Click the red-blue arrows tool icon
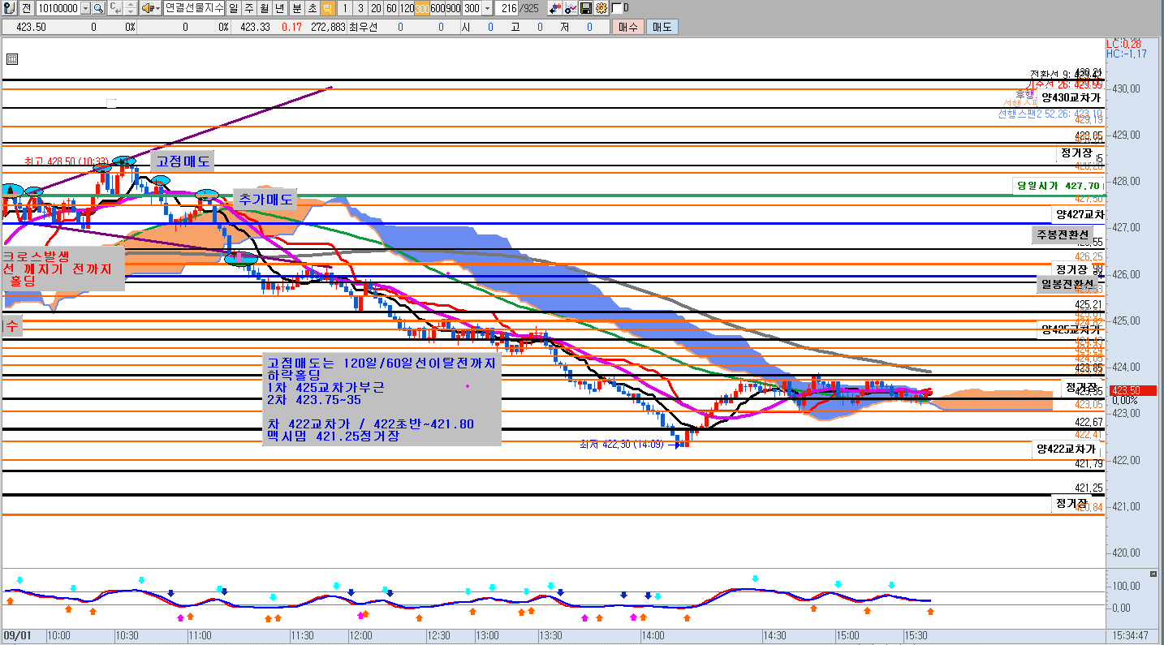Viewport: 1164px width, 645px height. click(555, 8)
